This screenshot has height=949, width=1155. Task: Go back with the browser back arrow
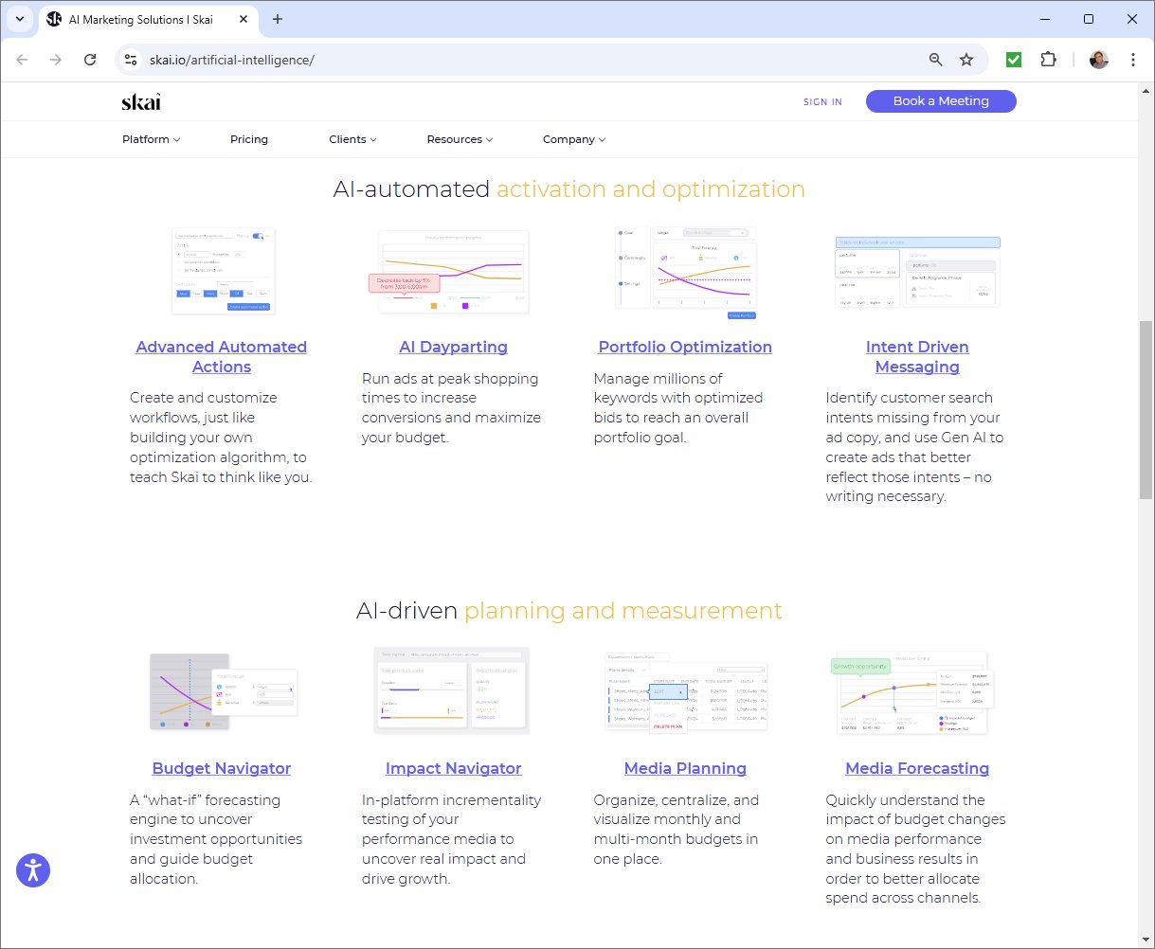(x=23, y=60)
